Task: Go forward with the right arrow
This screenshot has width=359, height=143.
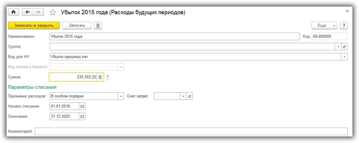Action: 38,12
